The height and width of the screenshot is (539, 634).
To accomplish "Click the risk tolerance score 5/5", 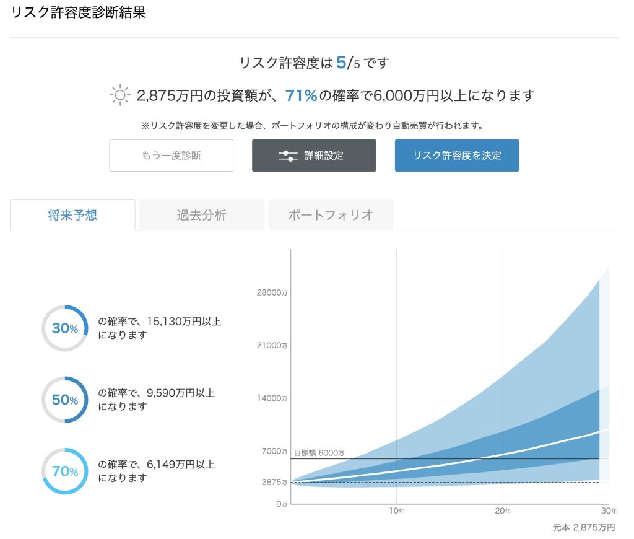I will point(348,63).
